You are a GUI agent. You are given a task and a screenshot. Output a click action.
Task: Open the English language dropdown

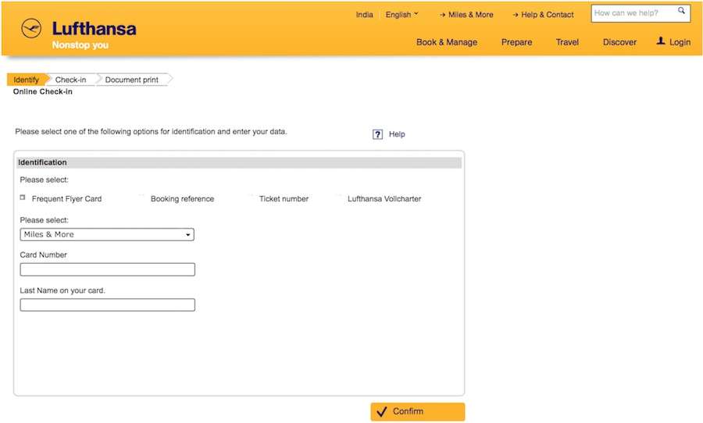(401, 14)
